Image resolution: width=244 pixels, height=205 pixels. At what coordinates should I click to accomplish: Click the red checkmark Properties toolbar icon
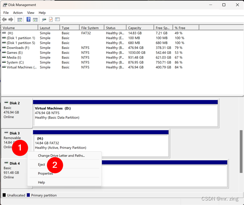(51, 20)
